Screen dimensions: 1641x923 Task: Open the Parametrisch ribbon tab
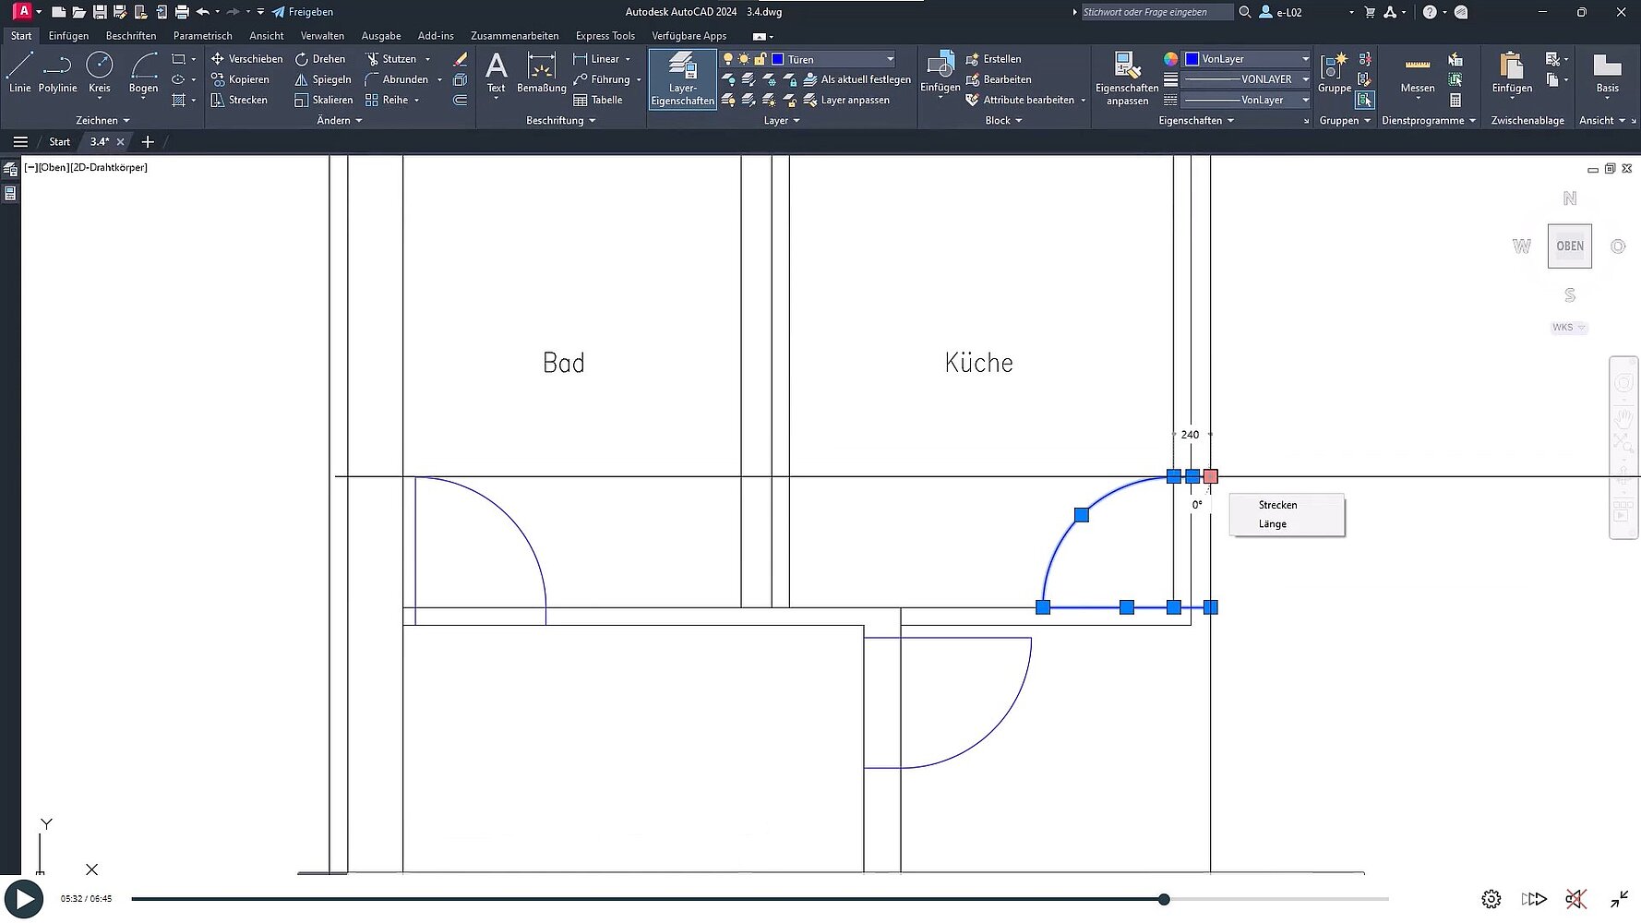click(202, 36)
